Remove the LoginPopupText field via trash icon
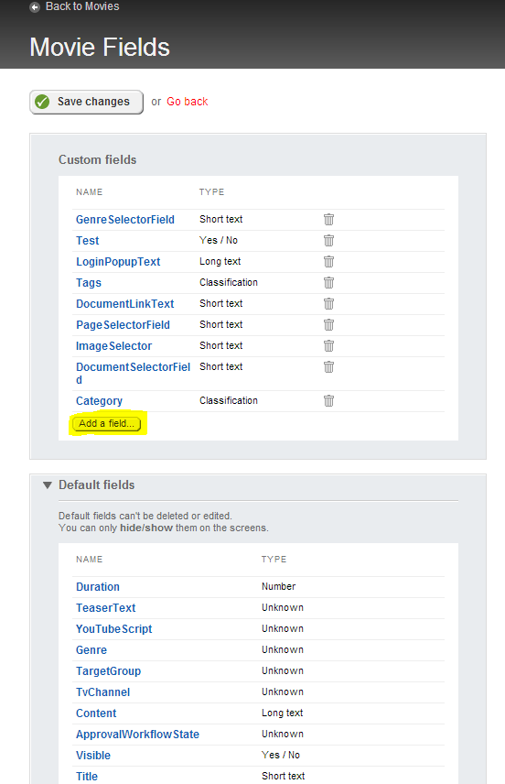 (x=328, y=262)
